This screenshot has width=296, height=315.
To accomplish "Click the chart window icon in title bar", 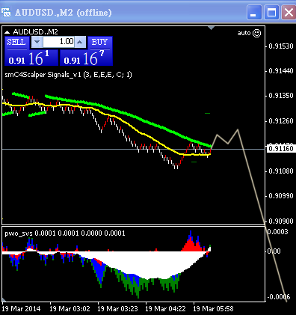I will point(6,13).
